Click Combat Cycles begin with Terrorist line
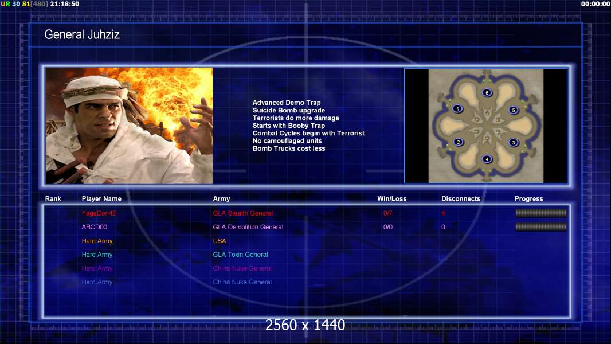 [x=308, y=133]
